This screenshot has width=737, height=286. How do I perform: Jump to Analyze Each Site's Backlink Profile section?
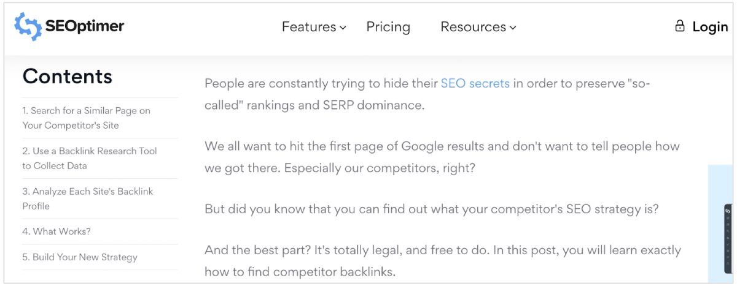(88, 198)
